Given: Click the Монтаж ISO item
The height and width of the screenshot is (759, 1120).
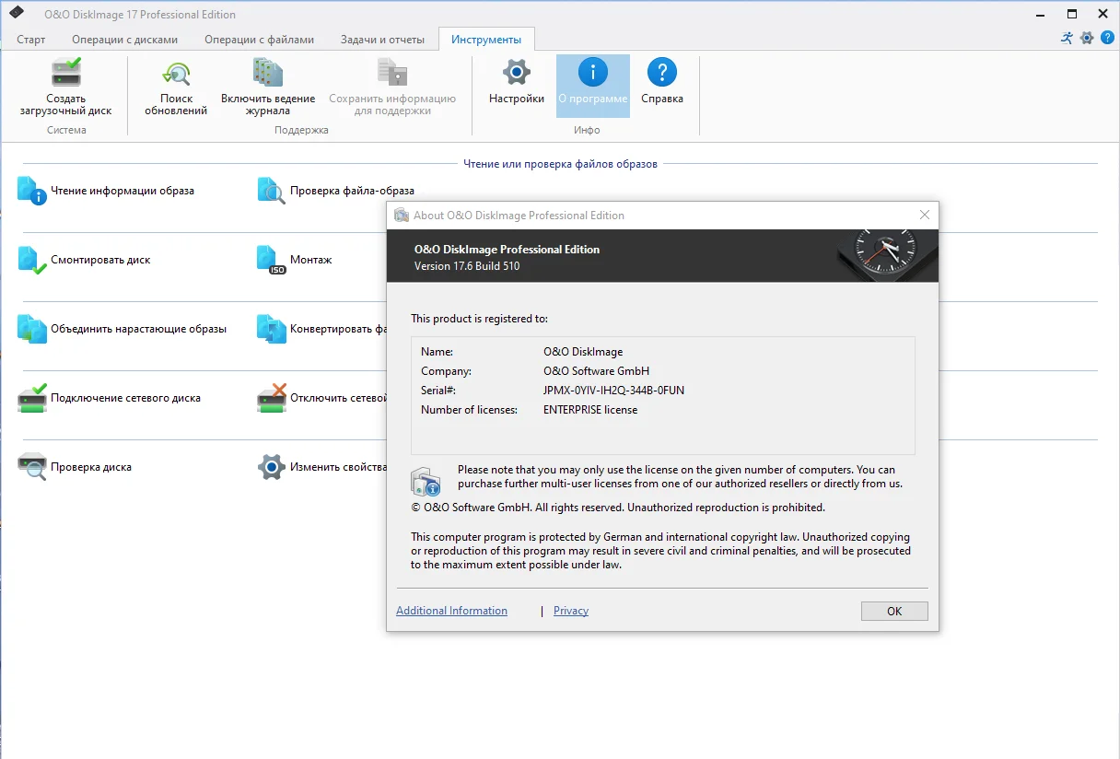Looking at the screenshot, I should (295, 260).
